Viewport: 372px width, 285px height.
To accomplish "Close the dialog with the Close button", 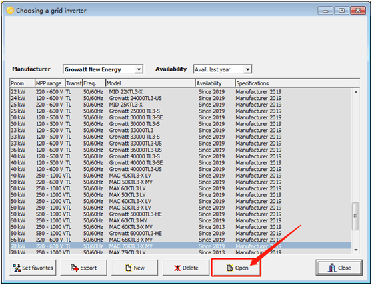I will [339, 268].
